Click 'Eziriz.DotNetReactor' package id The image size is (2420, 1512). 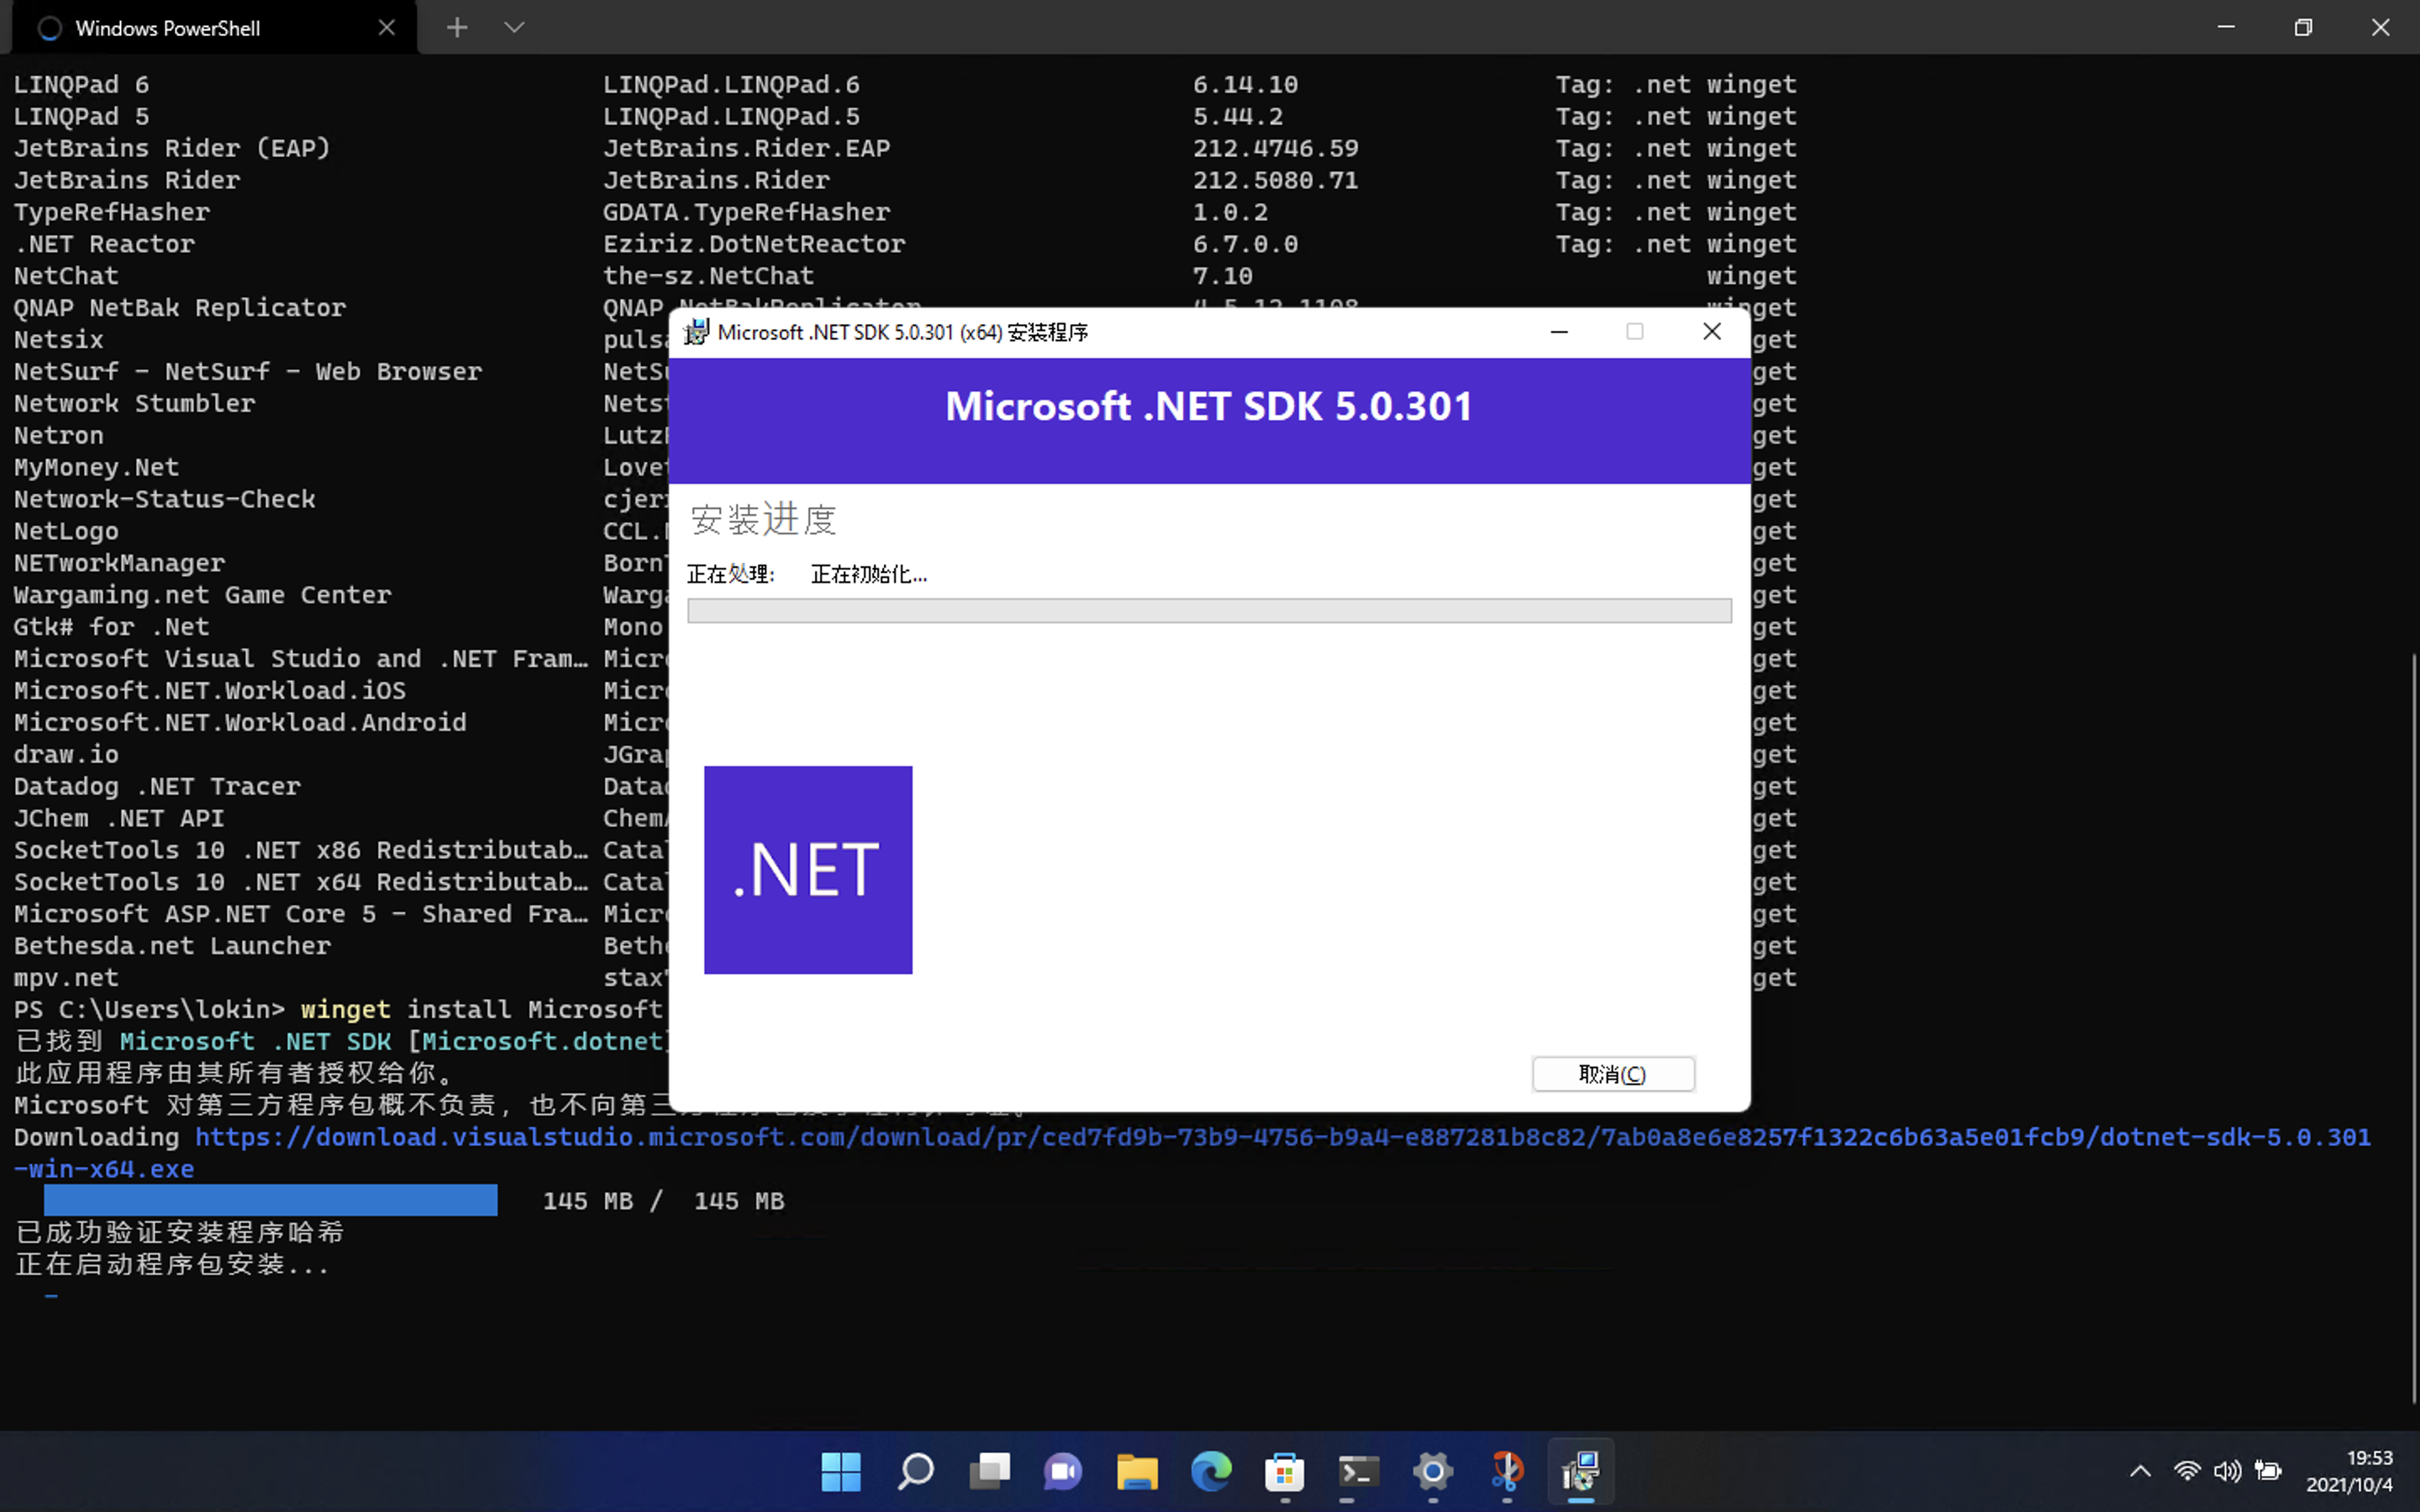pos(754,244)
